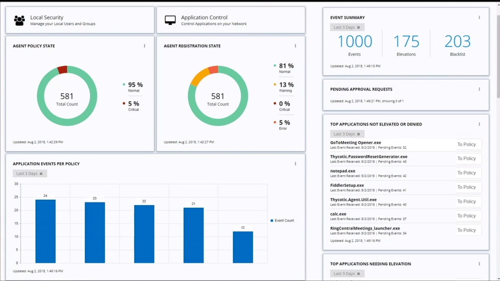Open Top Applications Needing Elevation options menu

[479, 263]
